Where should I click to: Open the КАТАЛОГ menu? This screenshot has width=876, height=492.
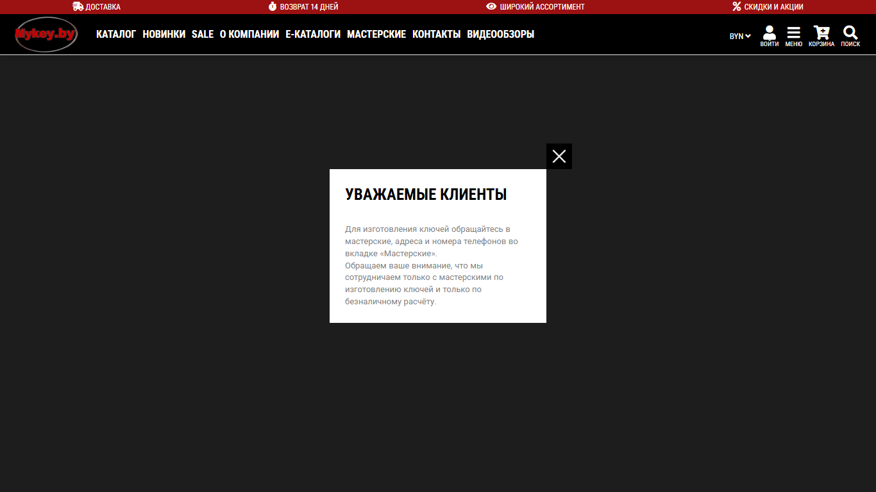coord(116,35)
